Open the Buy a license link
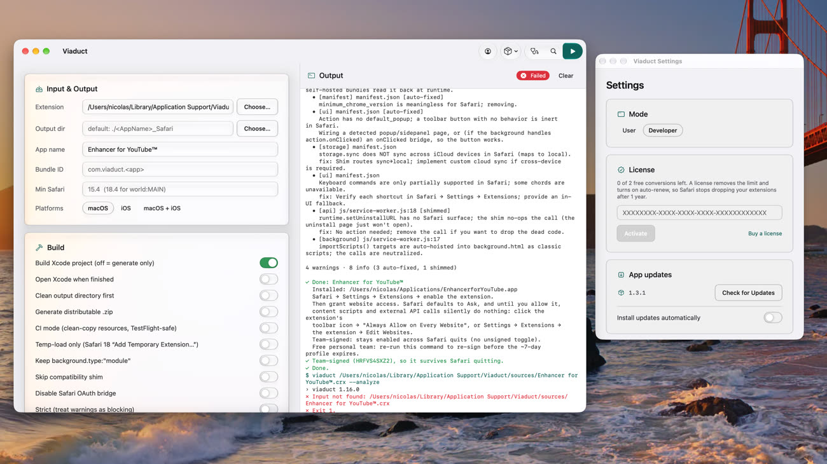Viewport: 827px width, 464px height. click(765, 233)
